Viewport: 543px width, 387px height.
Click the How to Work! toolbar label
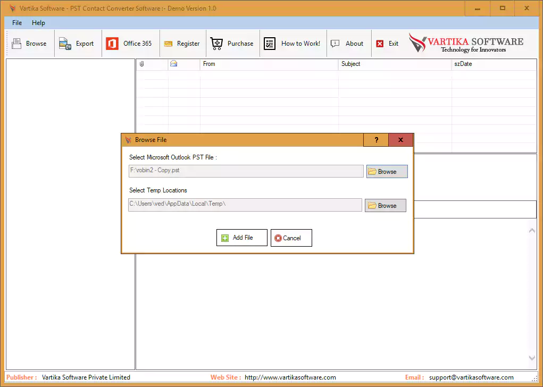coord(301,44)
